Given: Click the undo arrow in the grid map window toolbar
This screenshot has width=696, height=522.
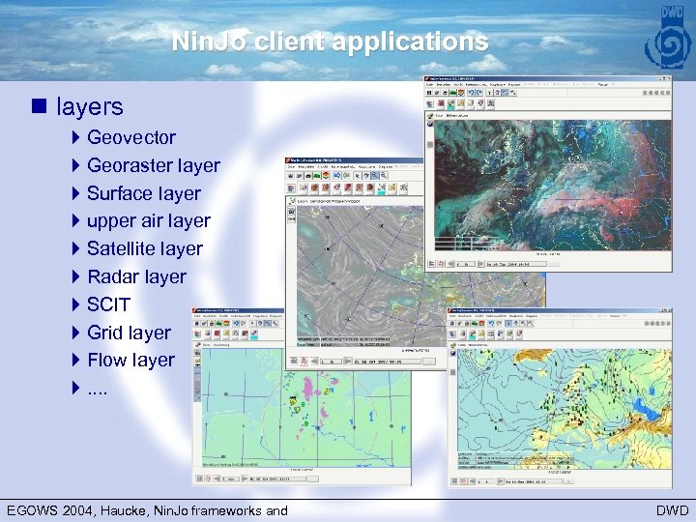Looking at the screenshot, I should (491, 324).
